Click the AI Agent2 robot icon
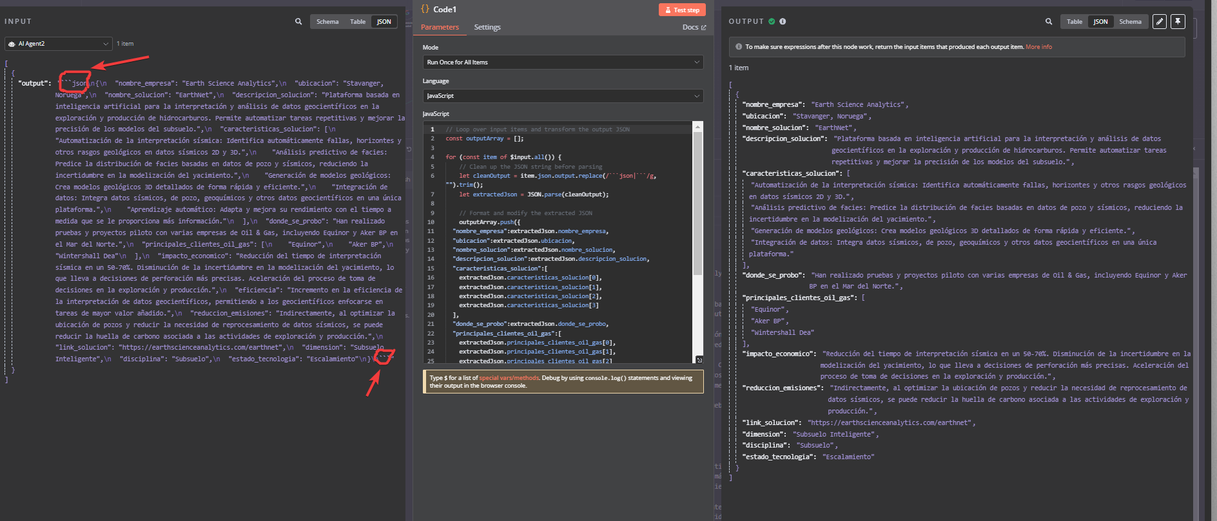 pos(12,44)
